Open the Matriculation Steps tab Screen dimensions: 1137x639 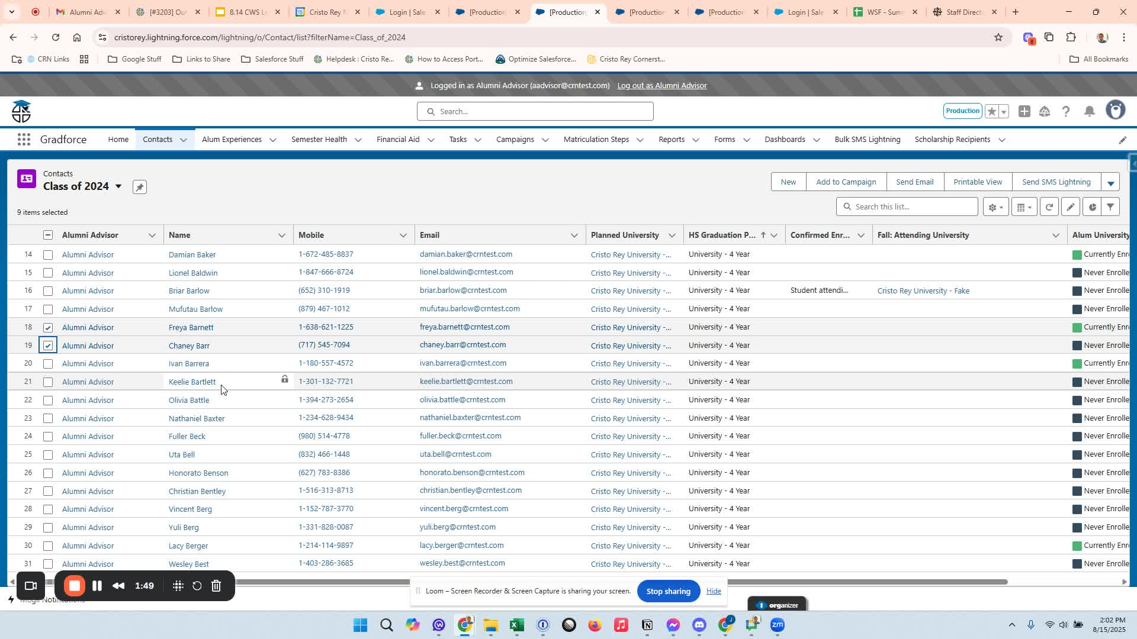(x=596, y=140)
